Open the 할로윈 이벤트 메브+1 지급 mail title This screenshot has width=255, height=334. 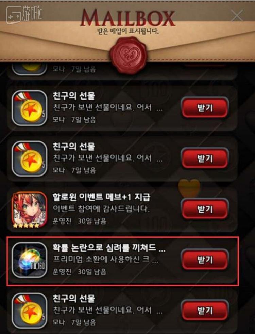pyautogui.click(x=101, y=197)
